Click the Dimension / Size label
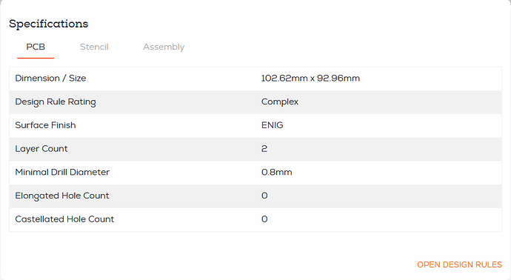The width and height of the screenshot is (511, 280). pos(50,79)
